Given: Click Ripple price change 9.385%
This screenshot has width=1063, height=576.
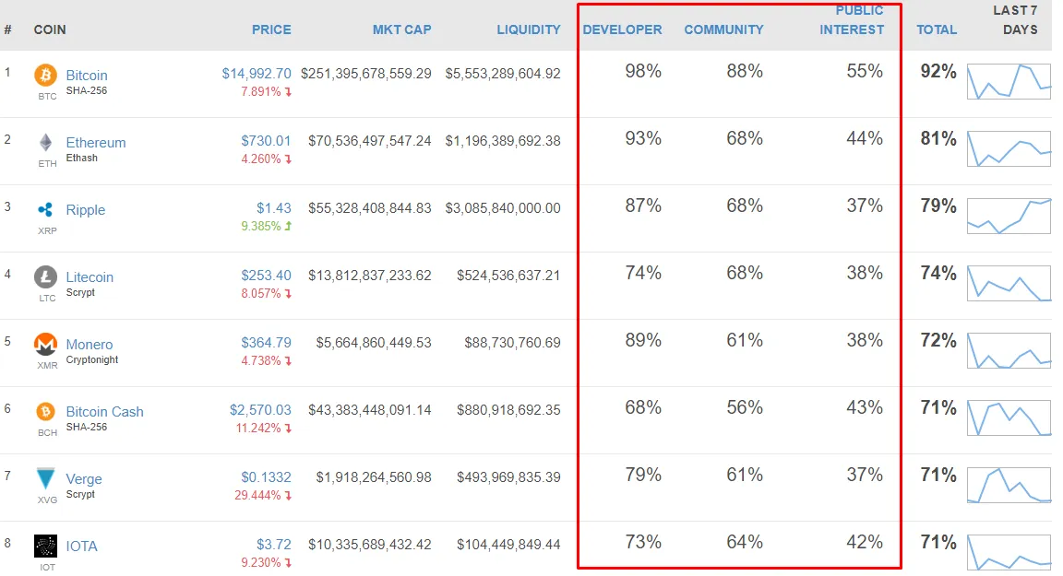Looking at the screenshot, I should [261, 226].
